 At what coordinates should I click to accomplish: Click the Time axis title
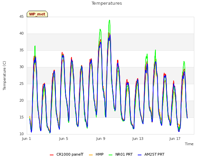click(x=189, y=144)
